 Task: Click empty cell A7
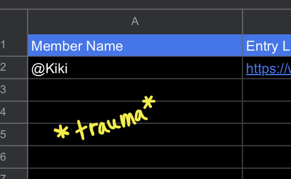pos(135,174)
